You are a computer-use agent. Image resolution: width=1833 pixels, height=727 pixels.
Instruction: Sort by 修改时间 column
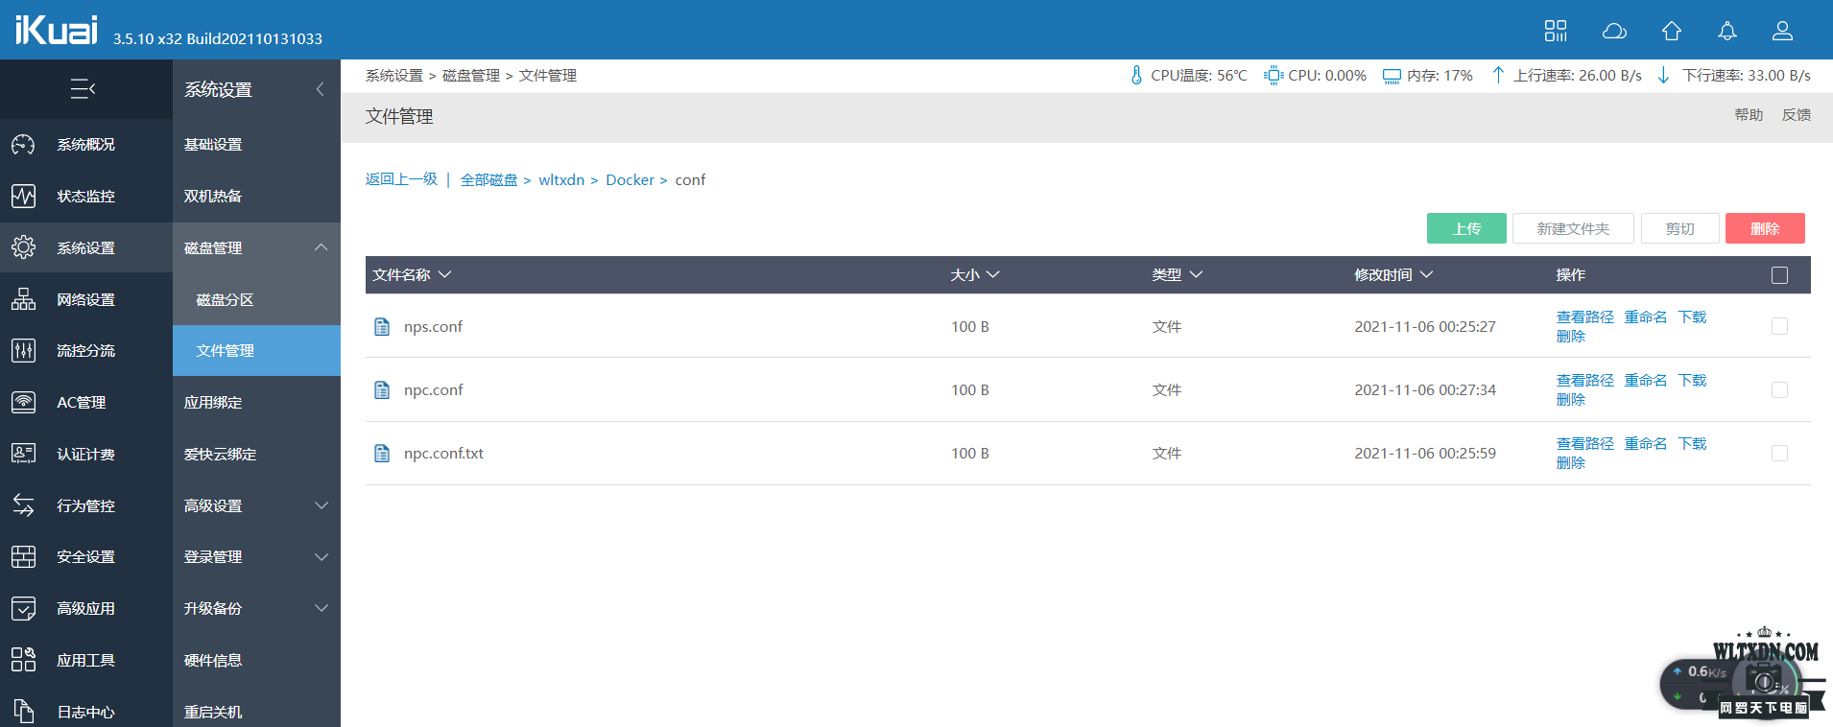(1393, 275)
